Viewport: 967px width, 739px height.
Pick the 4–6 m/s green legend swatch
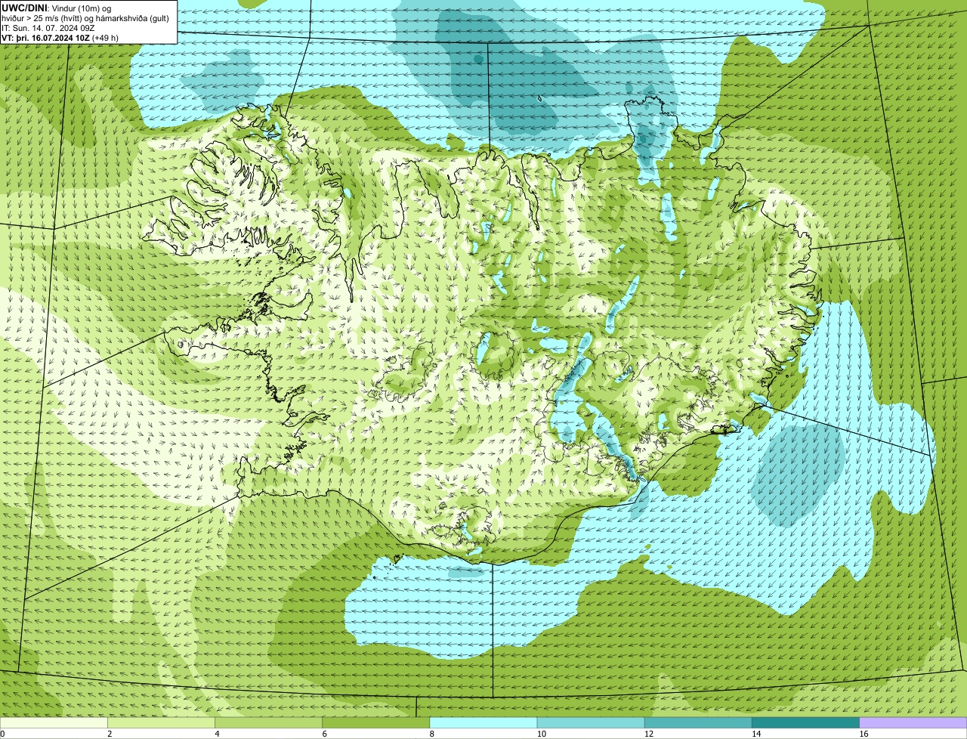(269, 723)
